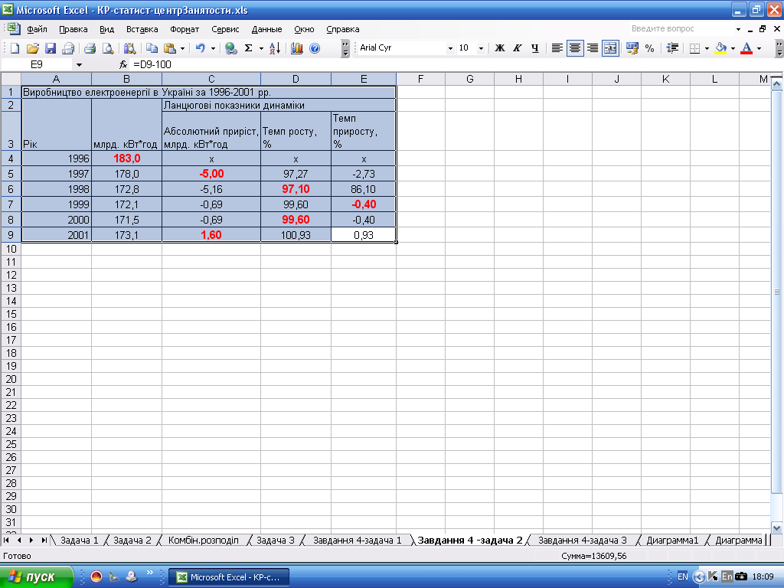Toggle Merge and Center
The height and width of the screenshot is (588, 784).
[x=610, y=48]
